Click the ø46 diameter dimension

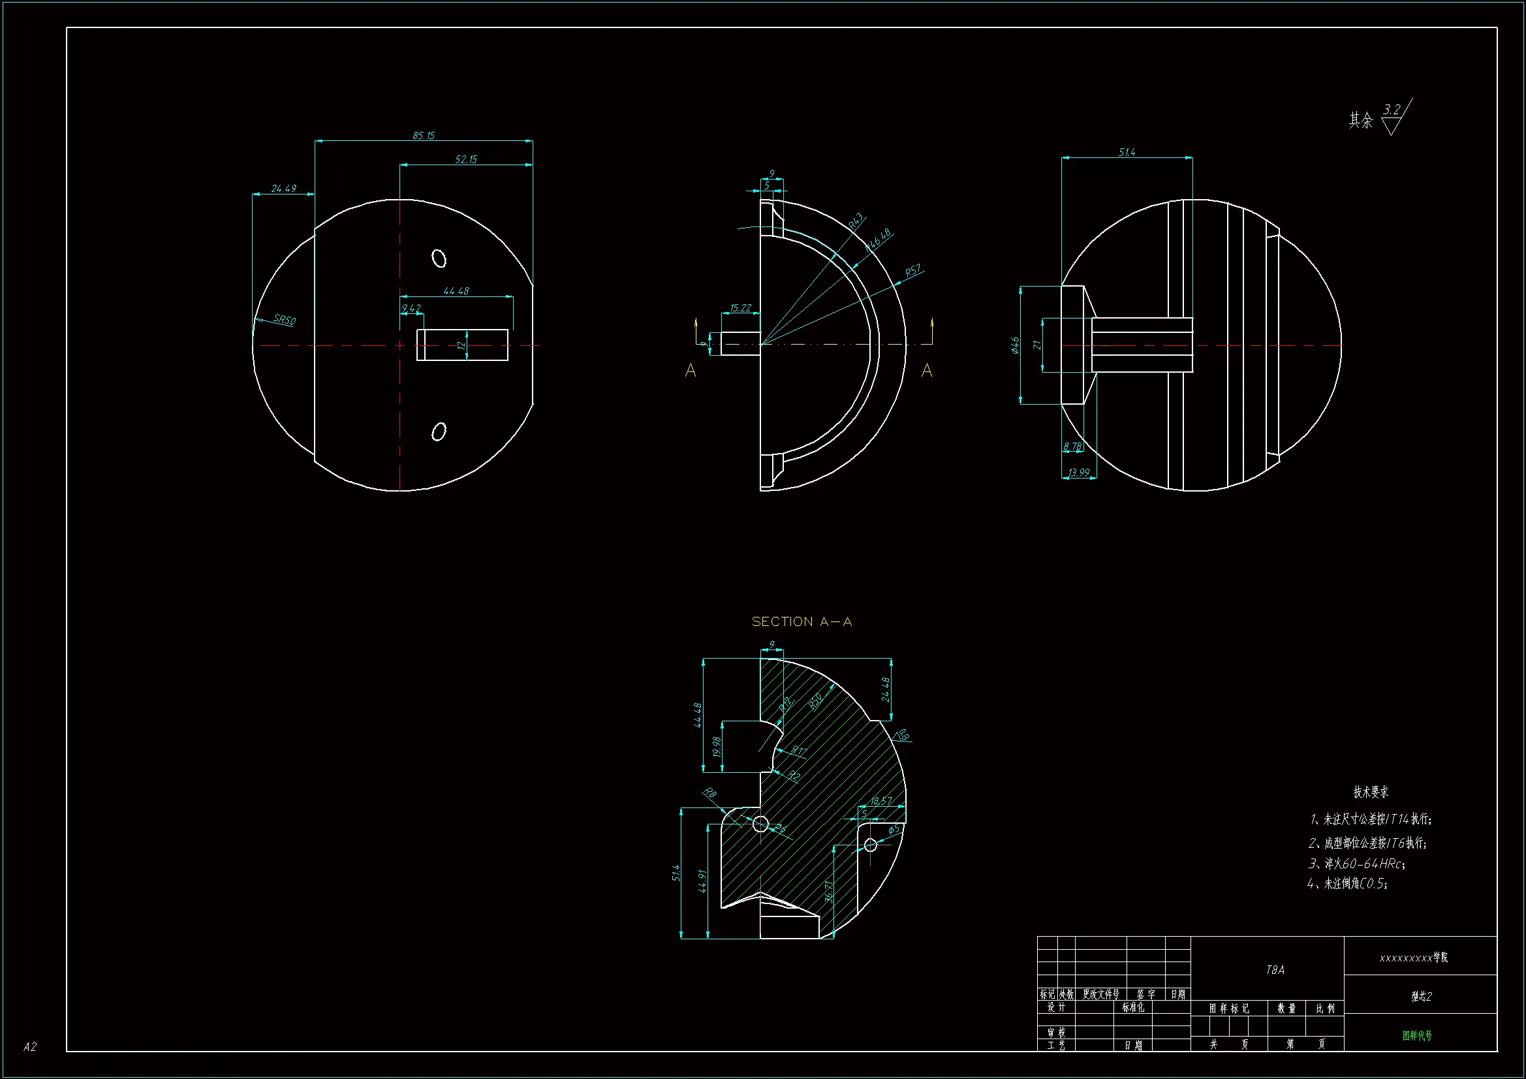(1015, 345)
